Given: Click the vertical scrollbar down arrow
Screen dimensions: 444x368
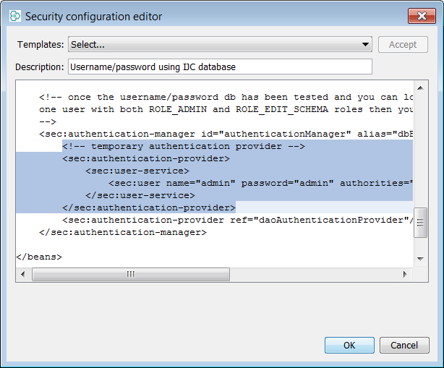Looking at the screenshot, I should pos(420,258).
